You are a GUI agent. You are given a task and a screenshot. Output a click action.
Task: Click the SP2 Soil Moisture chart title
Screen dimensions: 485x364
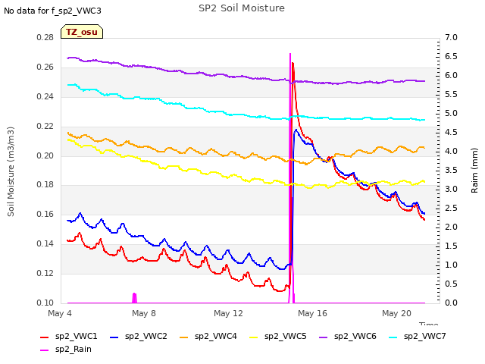pyautogui.click(x=242, y=8)
